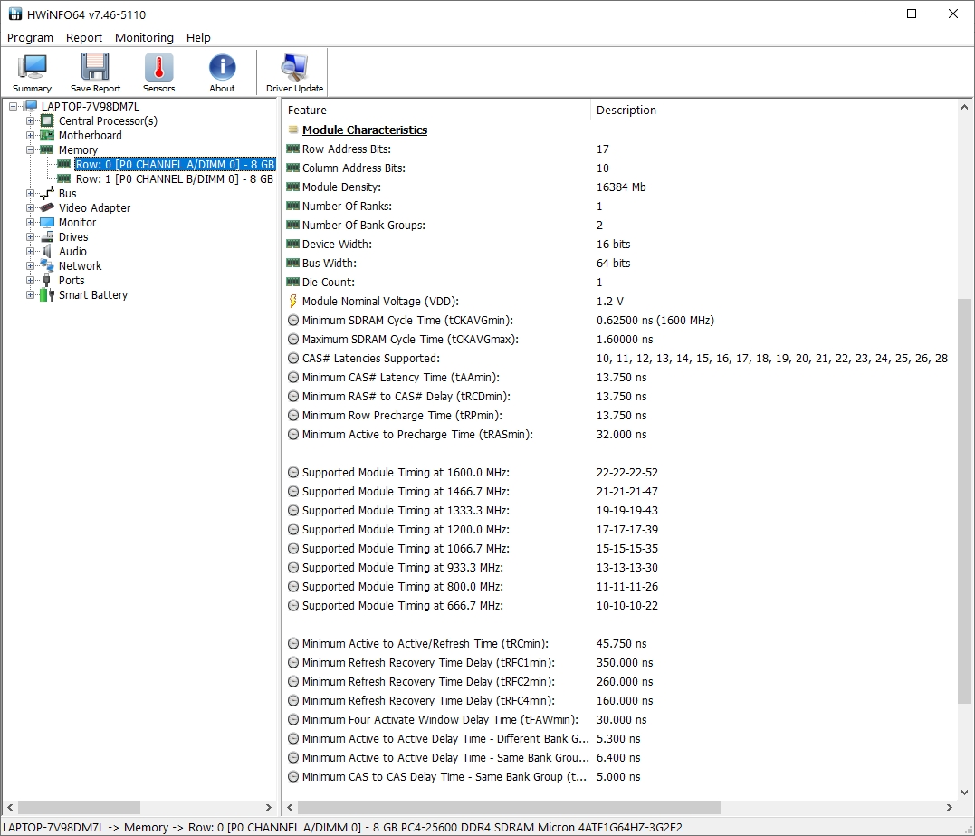This screenshot has height=836, width=975.
Task: Click the lightning icon beside Module Nominal Voltage
Action: 292,301
